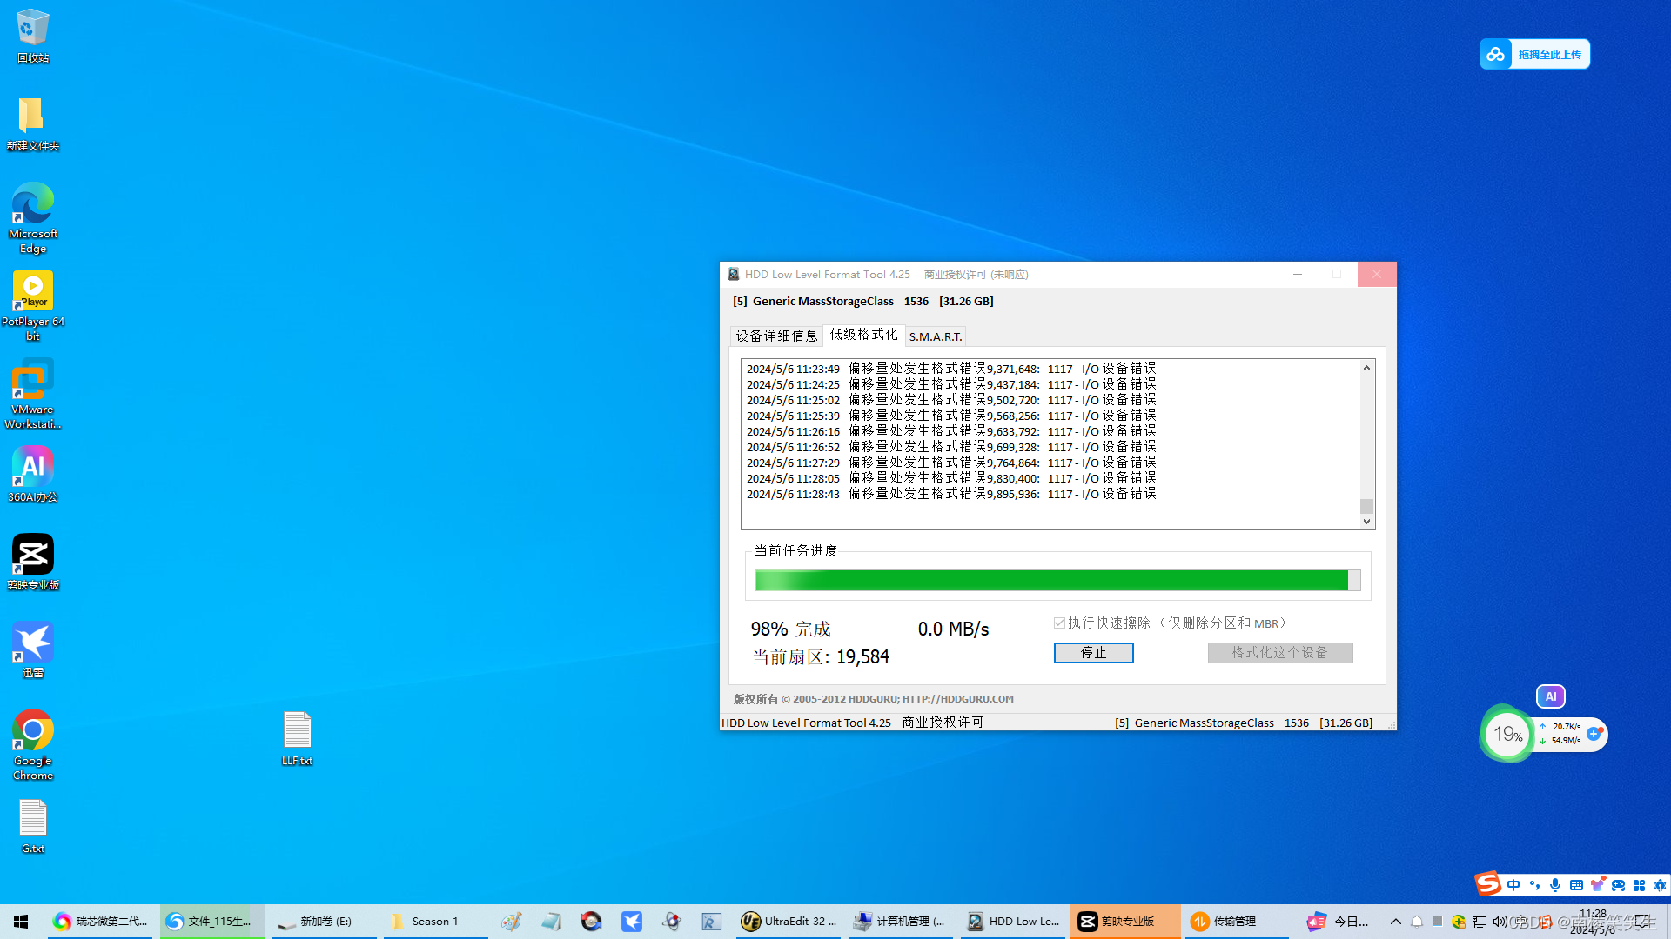This screenshot has height=939, width=1671.
Task: Toggle the Sogou 中 Chinese/English mode switch
Action: click(x=1513, y=885)
